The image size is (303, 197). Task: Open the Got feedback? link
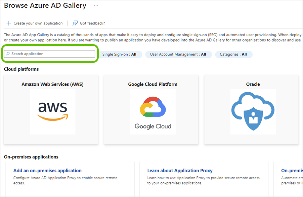(92, 23)
